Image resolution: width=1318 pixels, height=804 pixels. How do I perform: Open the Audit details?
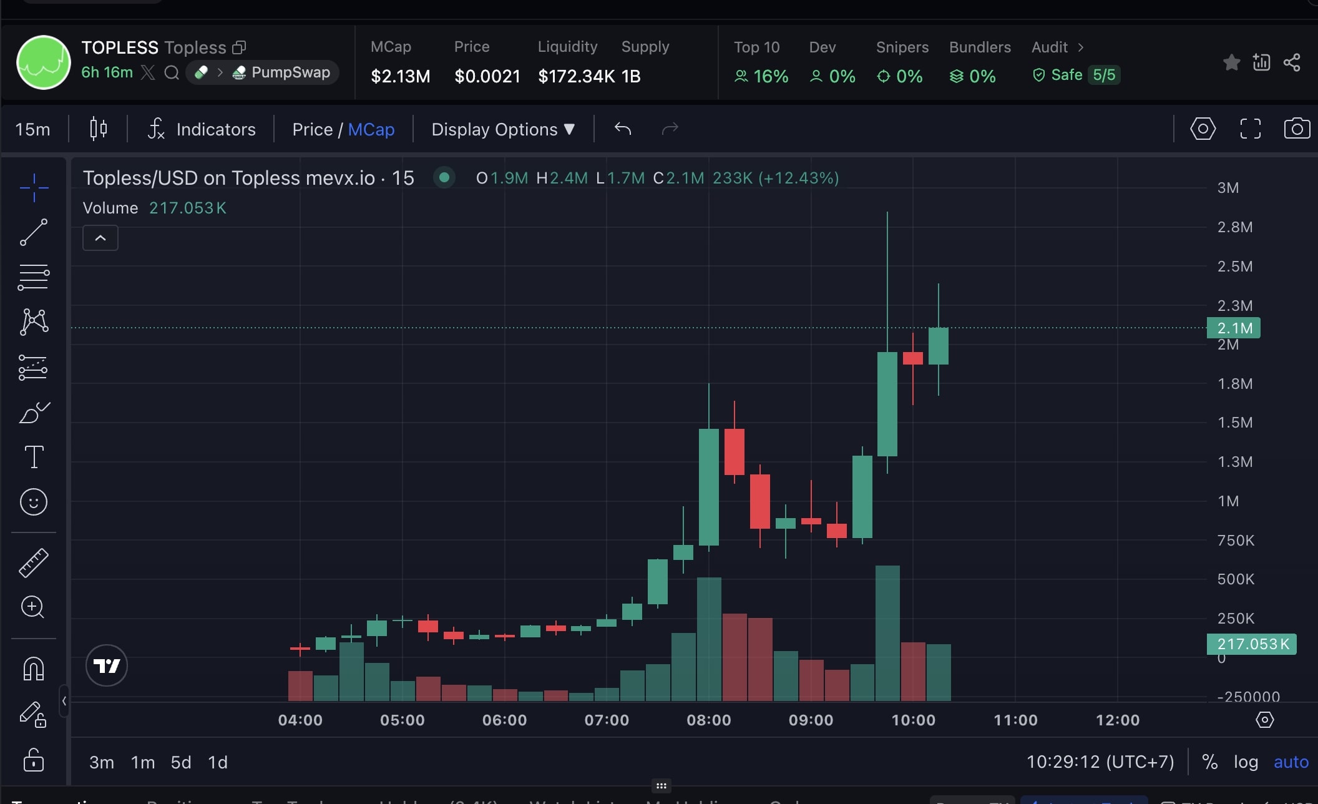pyautogui.click(x=1058, y=47)
